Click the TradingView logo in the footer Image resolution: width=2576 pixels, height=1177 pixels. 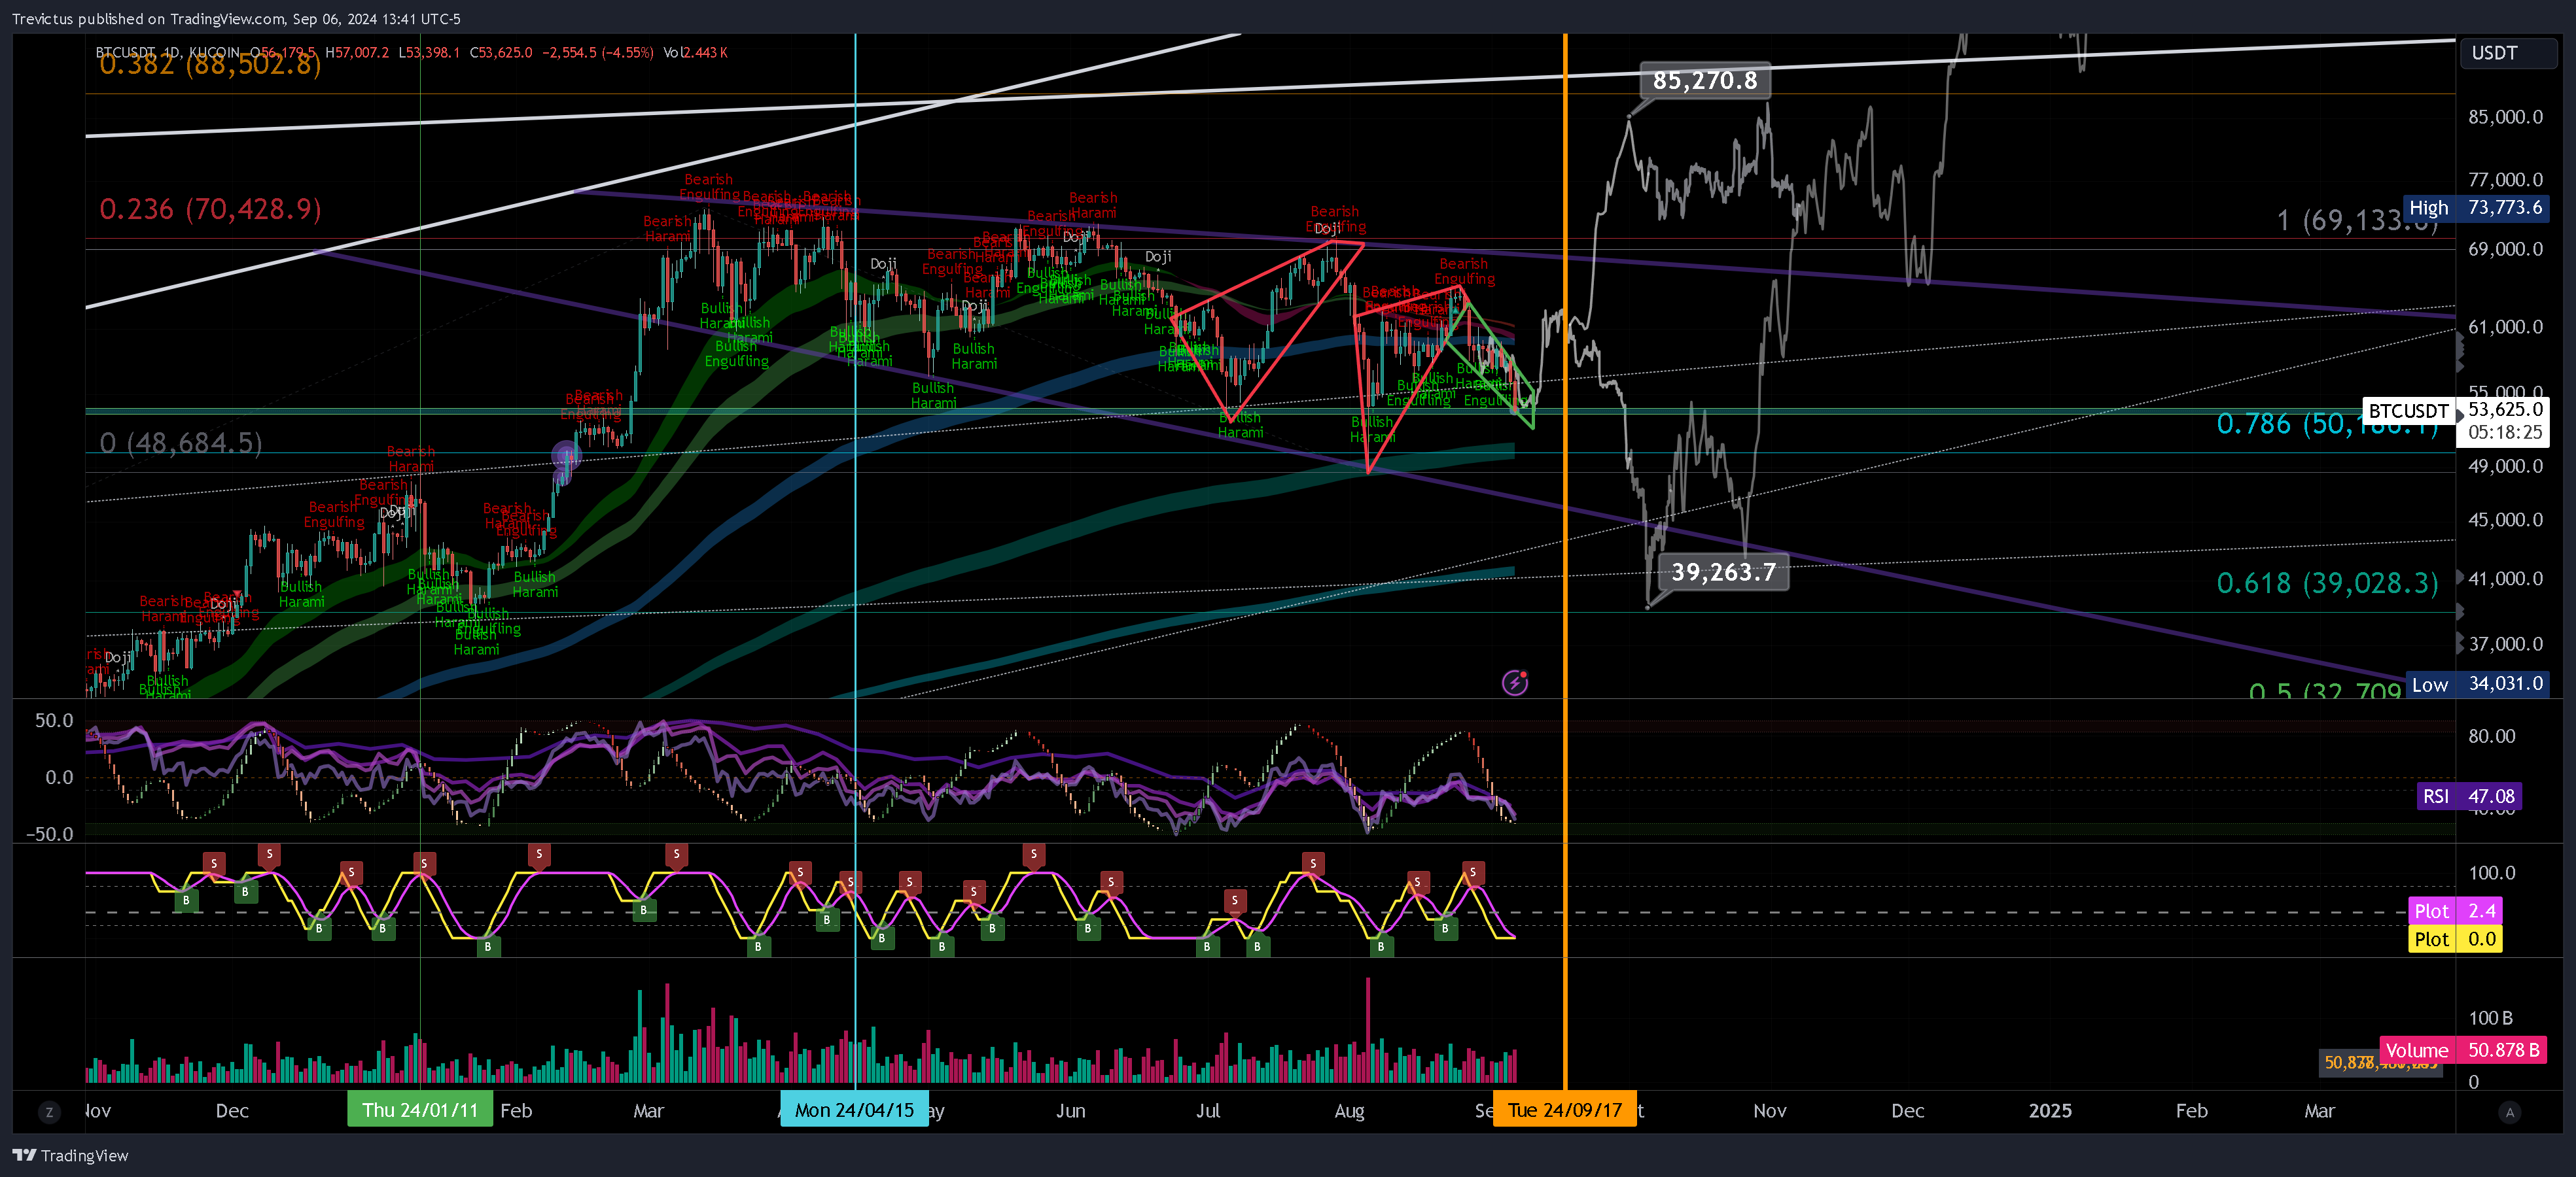70,1155
